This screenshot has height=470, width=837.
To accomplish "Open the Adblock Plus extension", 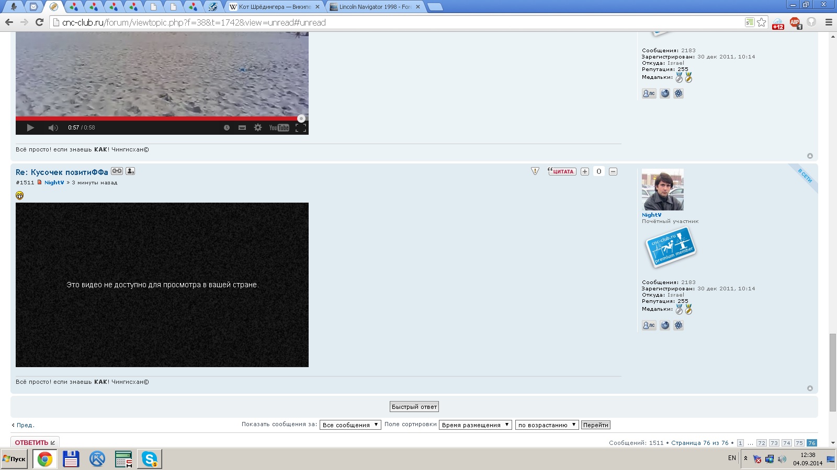I will pos(795,22).
